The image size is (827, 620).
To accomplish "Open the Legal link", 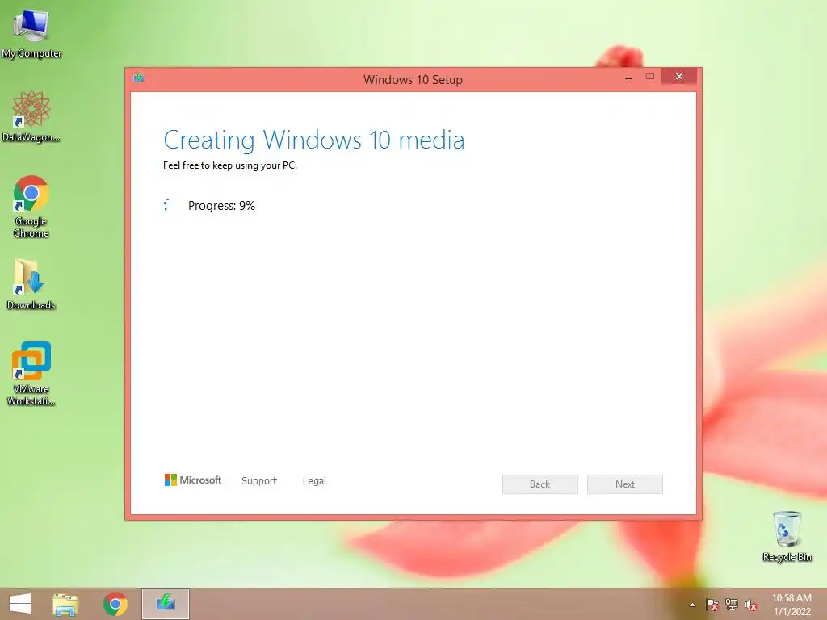I will click(x=314, y=481).
